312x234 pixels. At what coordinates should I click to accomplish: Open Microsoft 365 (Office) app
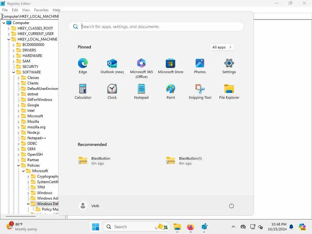[141, 69]
